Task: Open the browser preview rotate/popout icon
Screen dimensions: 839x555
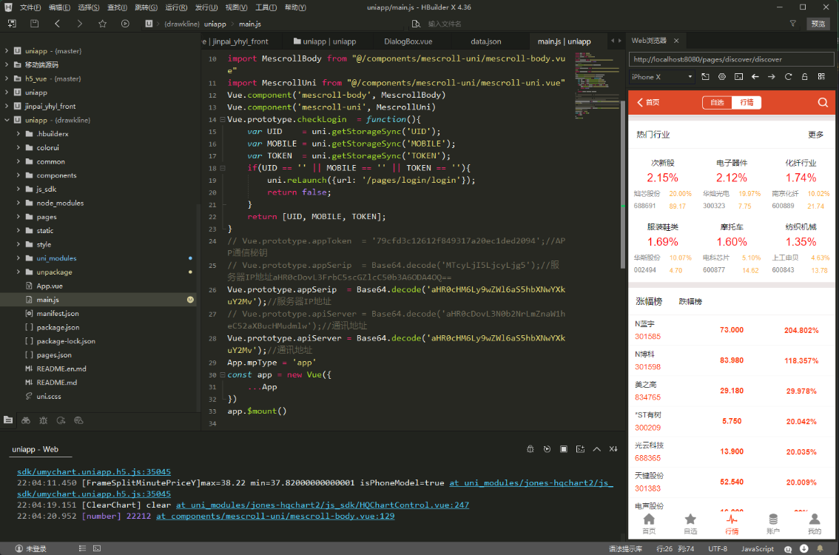Action: tap(705, 76)
